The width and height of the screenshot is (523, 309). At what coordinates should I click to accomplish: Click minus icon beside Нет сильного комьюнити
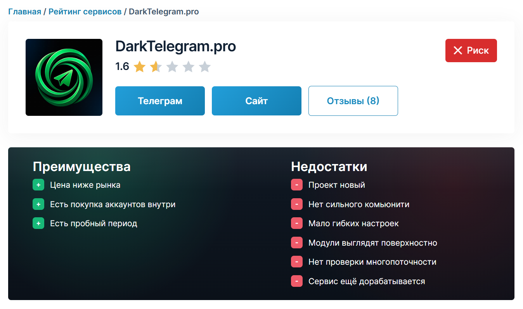[297, 204]
